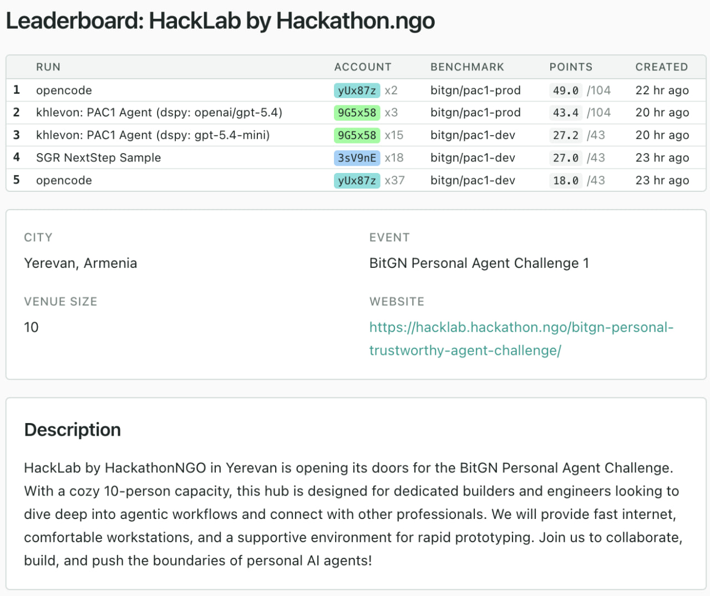Open the khlevon PAC1 Agent gpt-5.4-mini run

(x=153, y=135)
